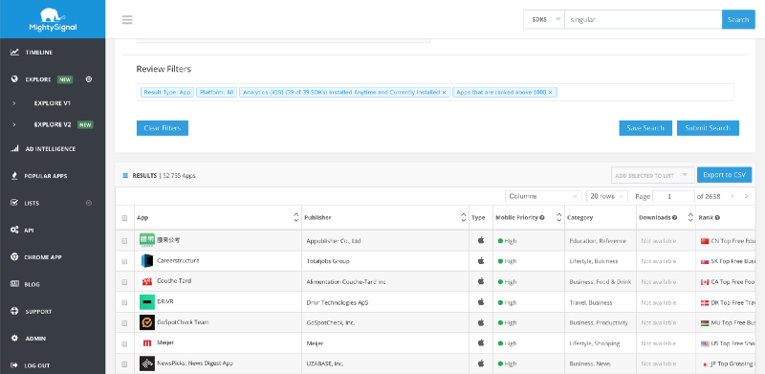The width and height of the screenshot is (765, 374).
Task: Click Export to CSV
Action: tap(725, 175)
